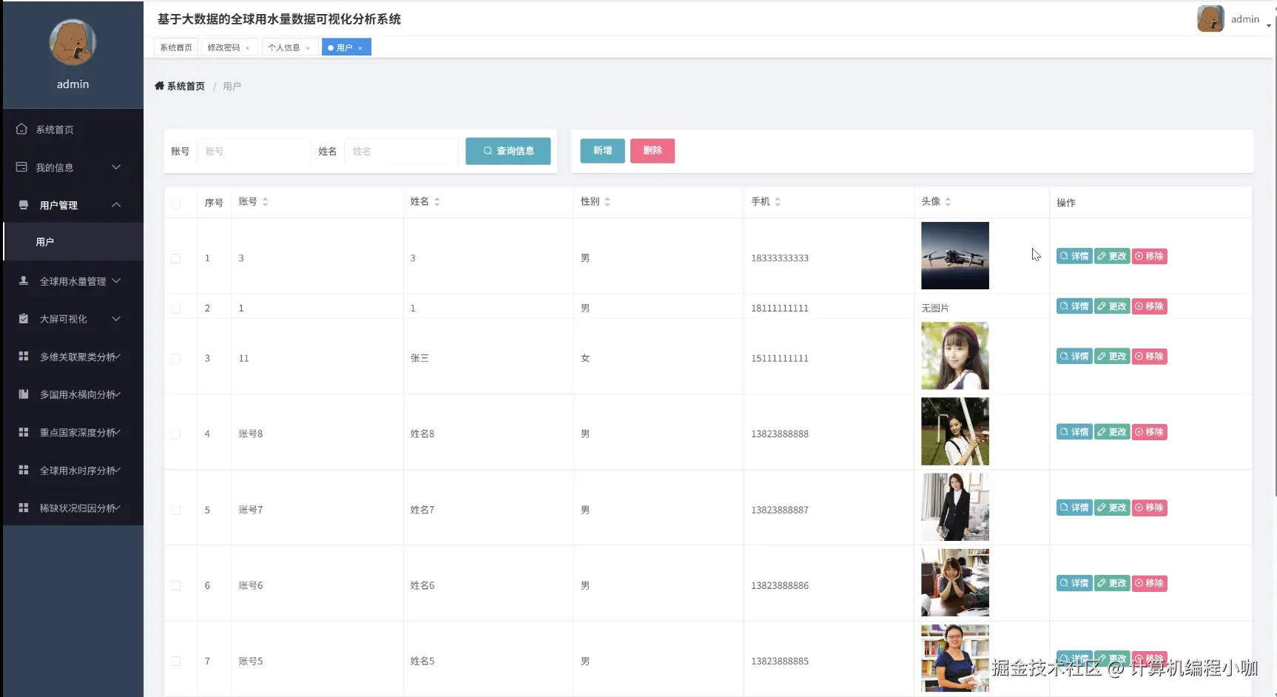
Task: Expand the 多国用水横向分析 chevron
Action: [118, 394]
